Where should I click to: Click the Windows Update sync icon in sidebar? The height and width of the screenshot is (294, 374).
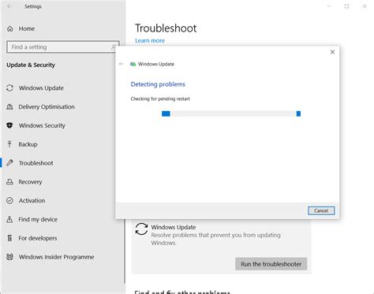pos(9,88)
